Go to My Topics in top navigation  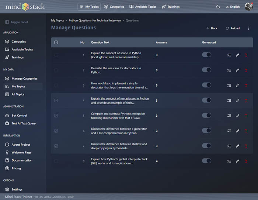tap(89, 7)
